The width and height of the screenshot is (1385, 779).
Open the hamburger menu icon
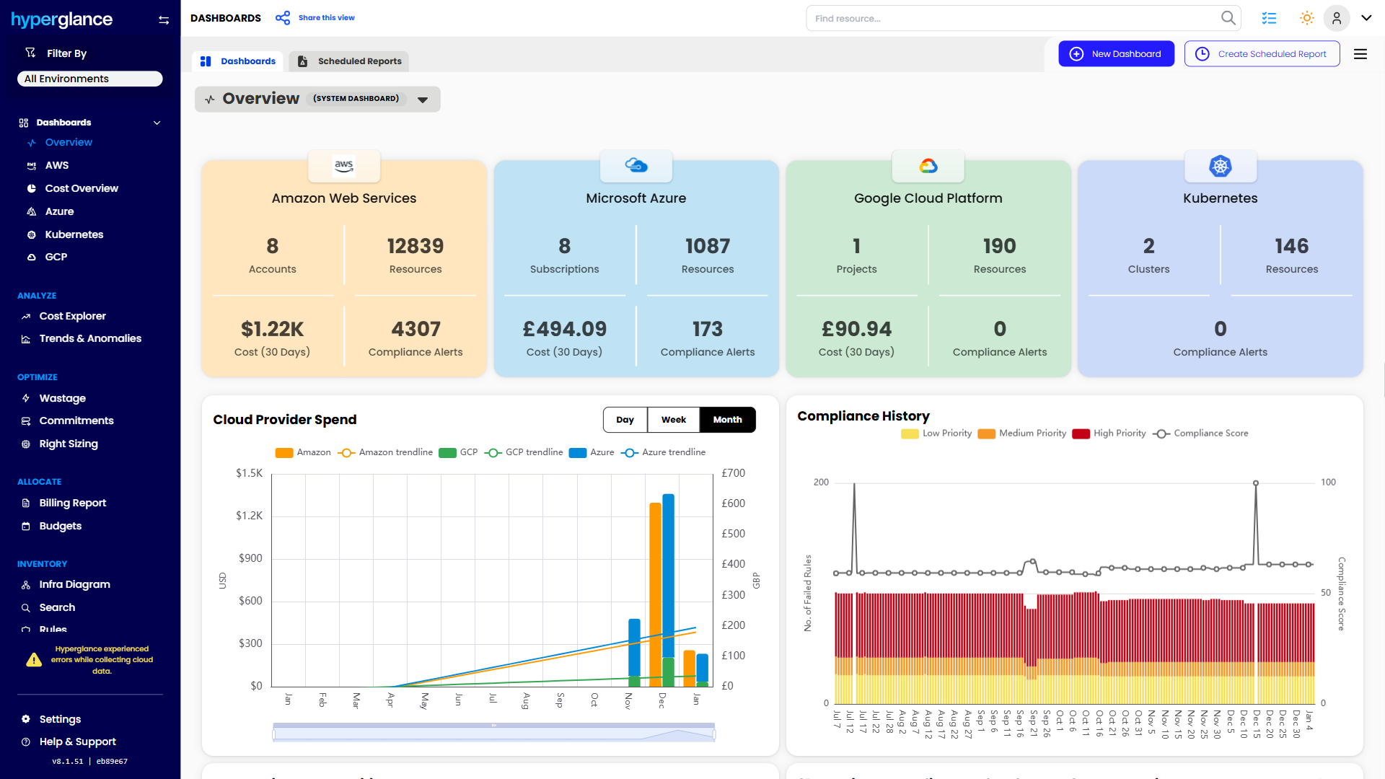coord(1360,54)
